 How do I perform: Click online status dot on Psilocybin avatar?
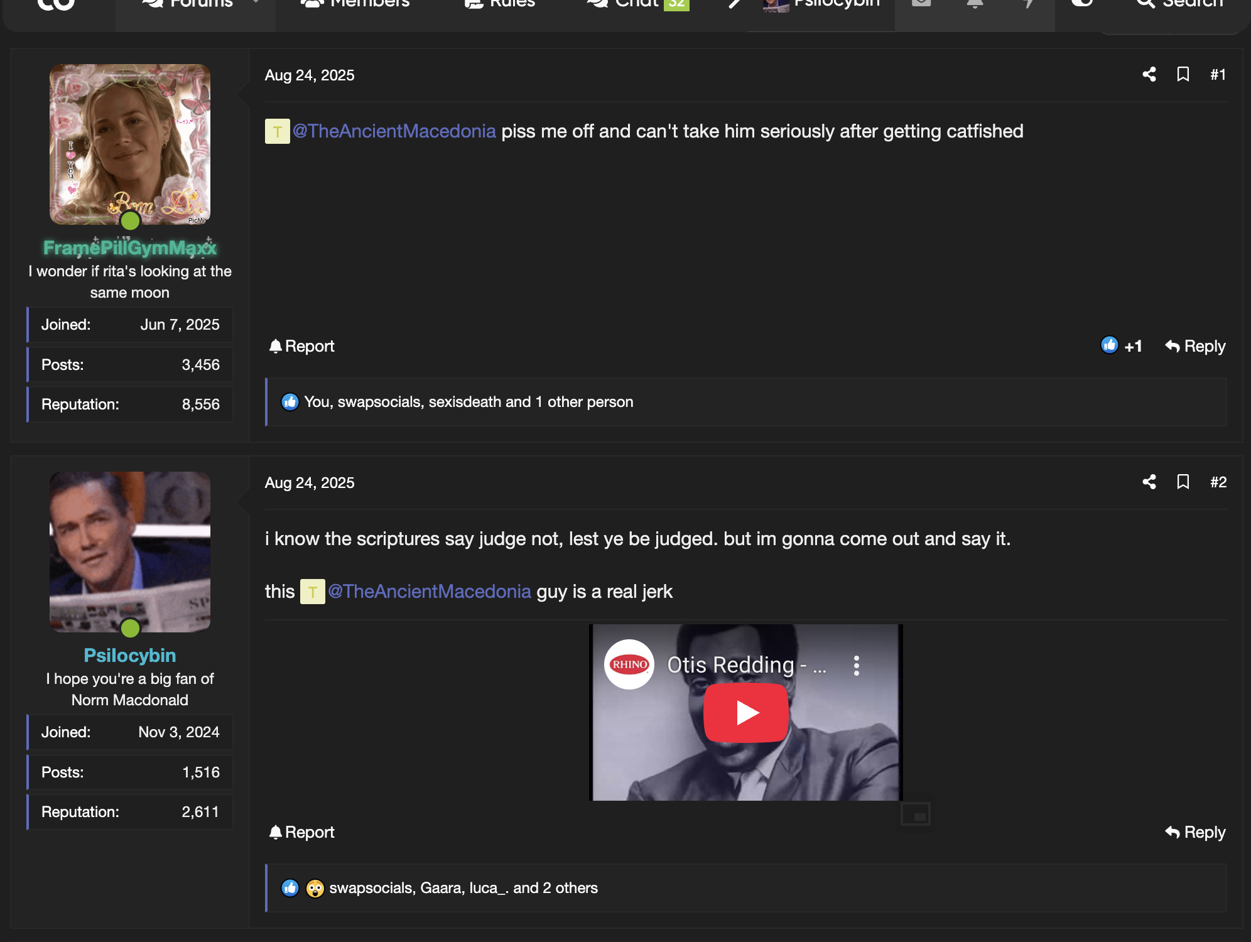pos(130,628)
